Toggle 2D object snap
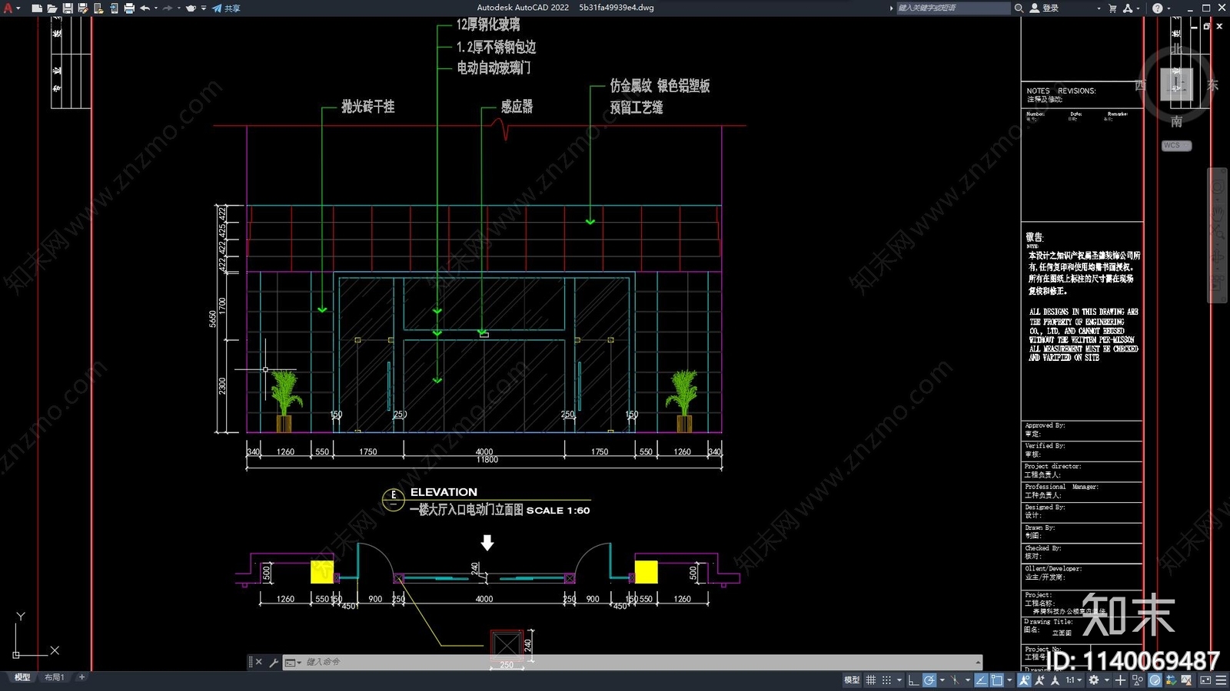Viewport: 1230px width, 691px height. (997, 680)
